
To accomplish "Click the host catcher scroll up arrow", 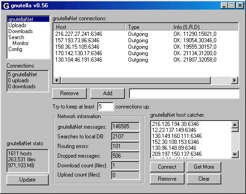I will point(235,125).
